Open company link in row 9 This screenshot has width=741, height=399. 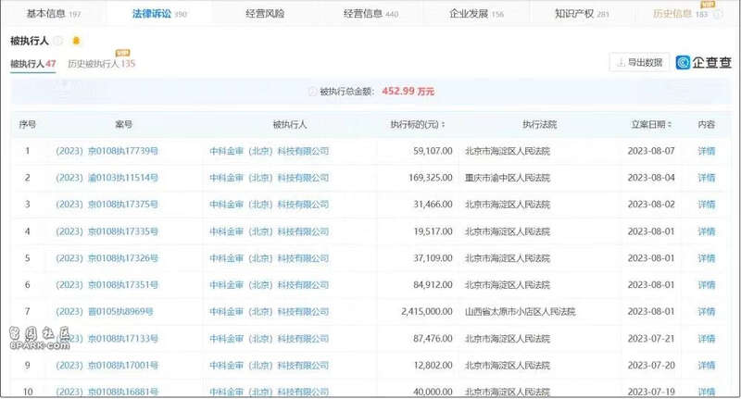click(270, 365)
